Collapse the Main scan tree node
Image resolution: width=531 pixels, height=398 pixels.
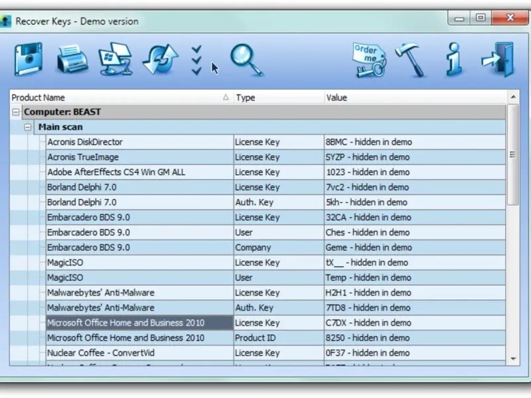click(28, 127)
